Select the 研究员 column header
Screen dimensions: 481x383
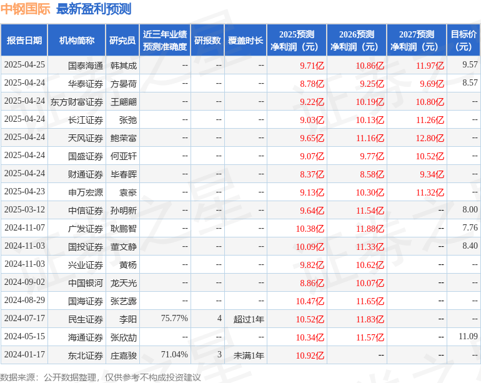(x=122, y=40)
